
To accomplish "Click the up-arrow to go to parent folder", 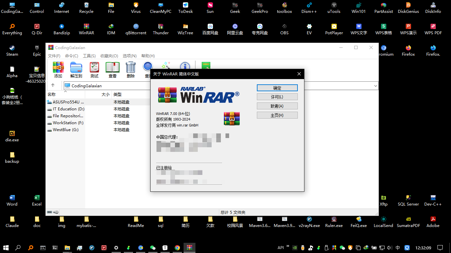I will point(53,85).
